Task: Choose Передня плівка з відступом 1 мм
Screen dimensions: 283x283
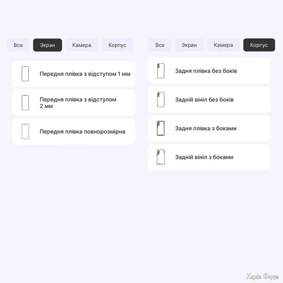Action: pos(85,74)
